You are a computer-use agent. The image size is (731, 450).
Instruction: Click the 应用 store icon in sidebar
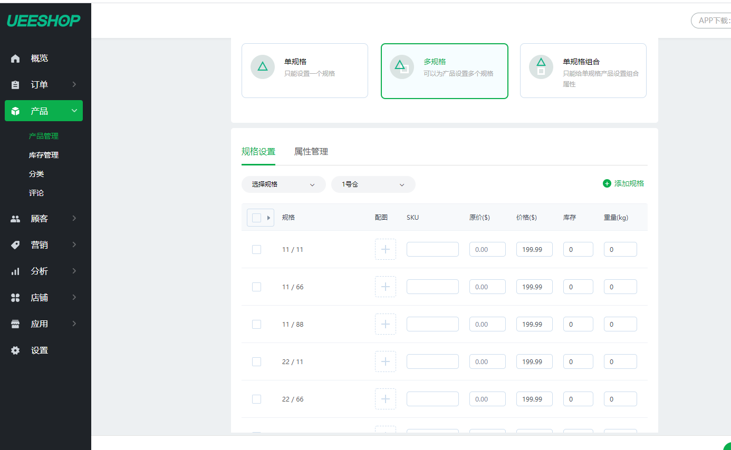pyautogui.click(x=15, y=324)
